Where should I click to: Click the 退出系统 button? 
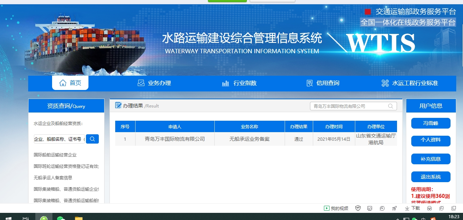[431, 177]
